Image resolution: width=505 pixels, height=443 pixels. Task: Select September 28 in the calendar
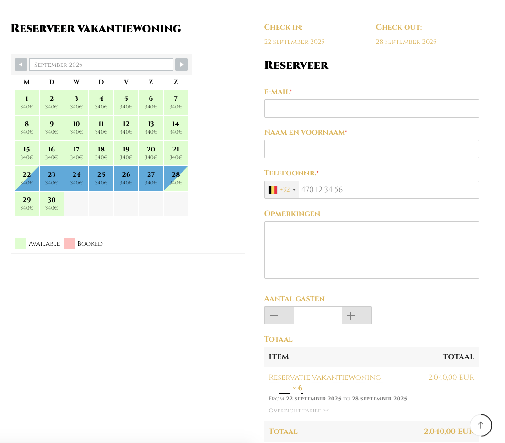(x=176, y=178)
